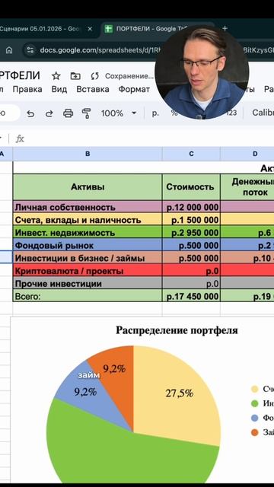Click the р.12 000 000 value cell
This screenshot has width=274, height=487.
(x=191, y=207)
